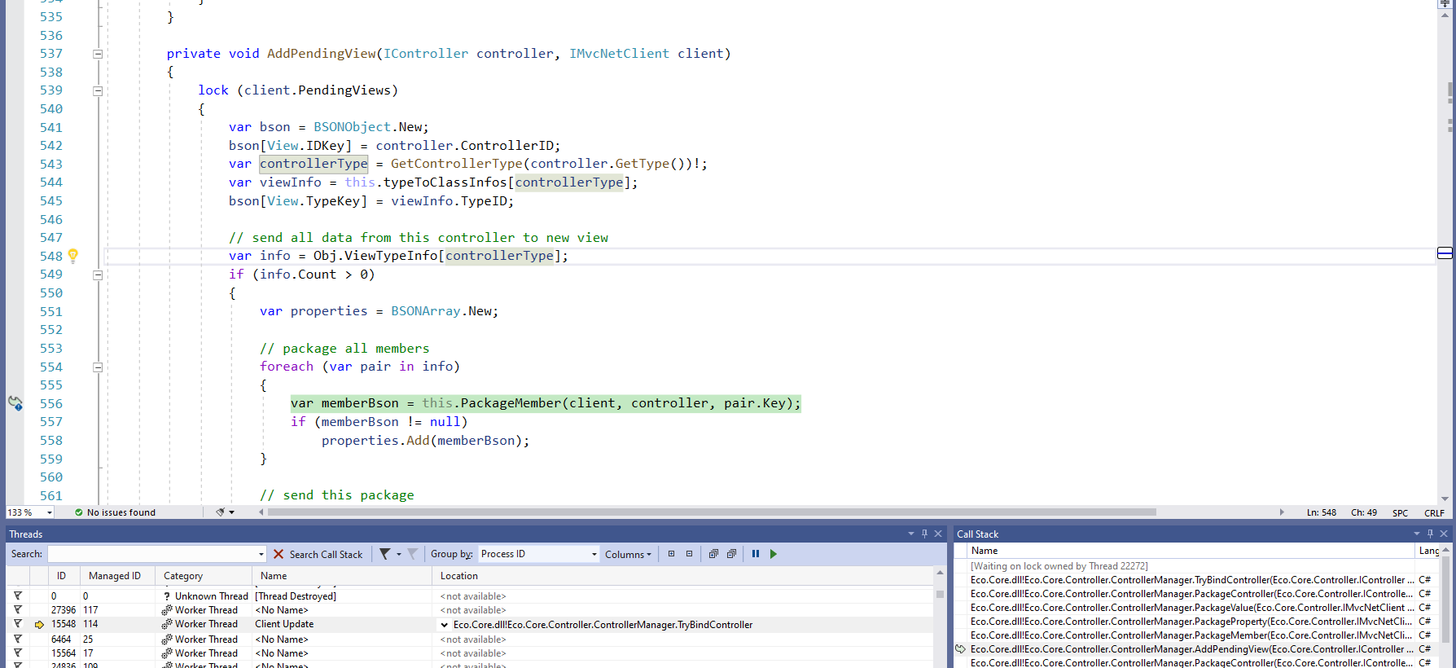This screenshot has height=668, width=1456.
Task: Select the AddPendingView call stack frame
Action: click(1192, 649)
